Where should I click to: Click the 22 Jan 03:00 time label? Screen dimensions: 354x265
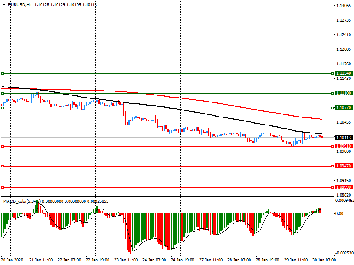click(69, 260)
